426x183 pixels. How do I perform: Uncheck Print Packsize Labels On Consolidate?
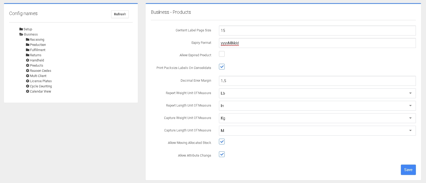tap(222, 67)
